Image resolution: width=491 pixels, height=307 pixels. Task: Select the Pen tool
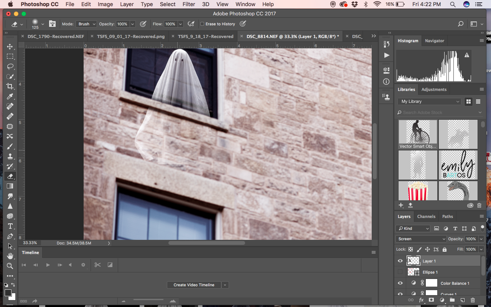pyautogui.click(x=10, y=236)
